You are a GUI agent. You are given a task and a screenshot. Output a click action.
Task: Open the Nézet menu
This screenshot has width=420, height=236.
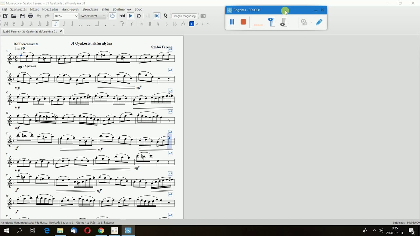(34, 10)
